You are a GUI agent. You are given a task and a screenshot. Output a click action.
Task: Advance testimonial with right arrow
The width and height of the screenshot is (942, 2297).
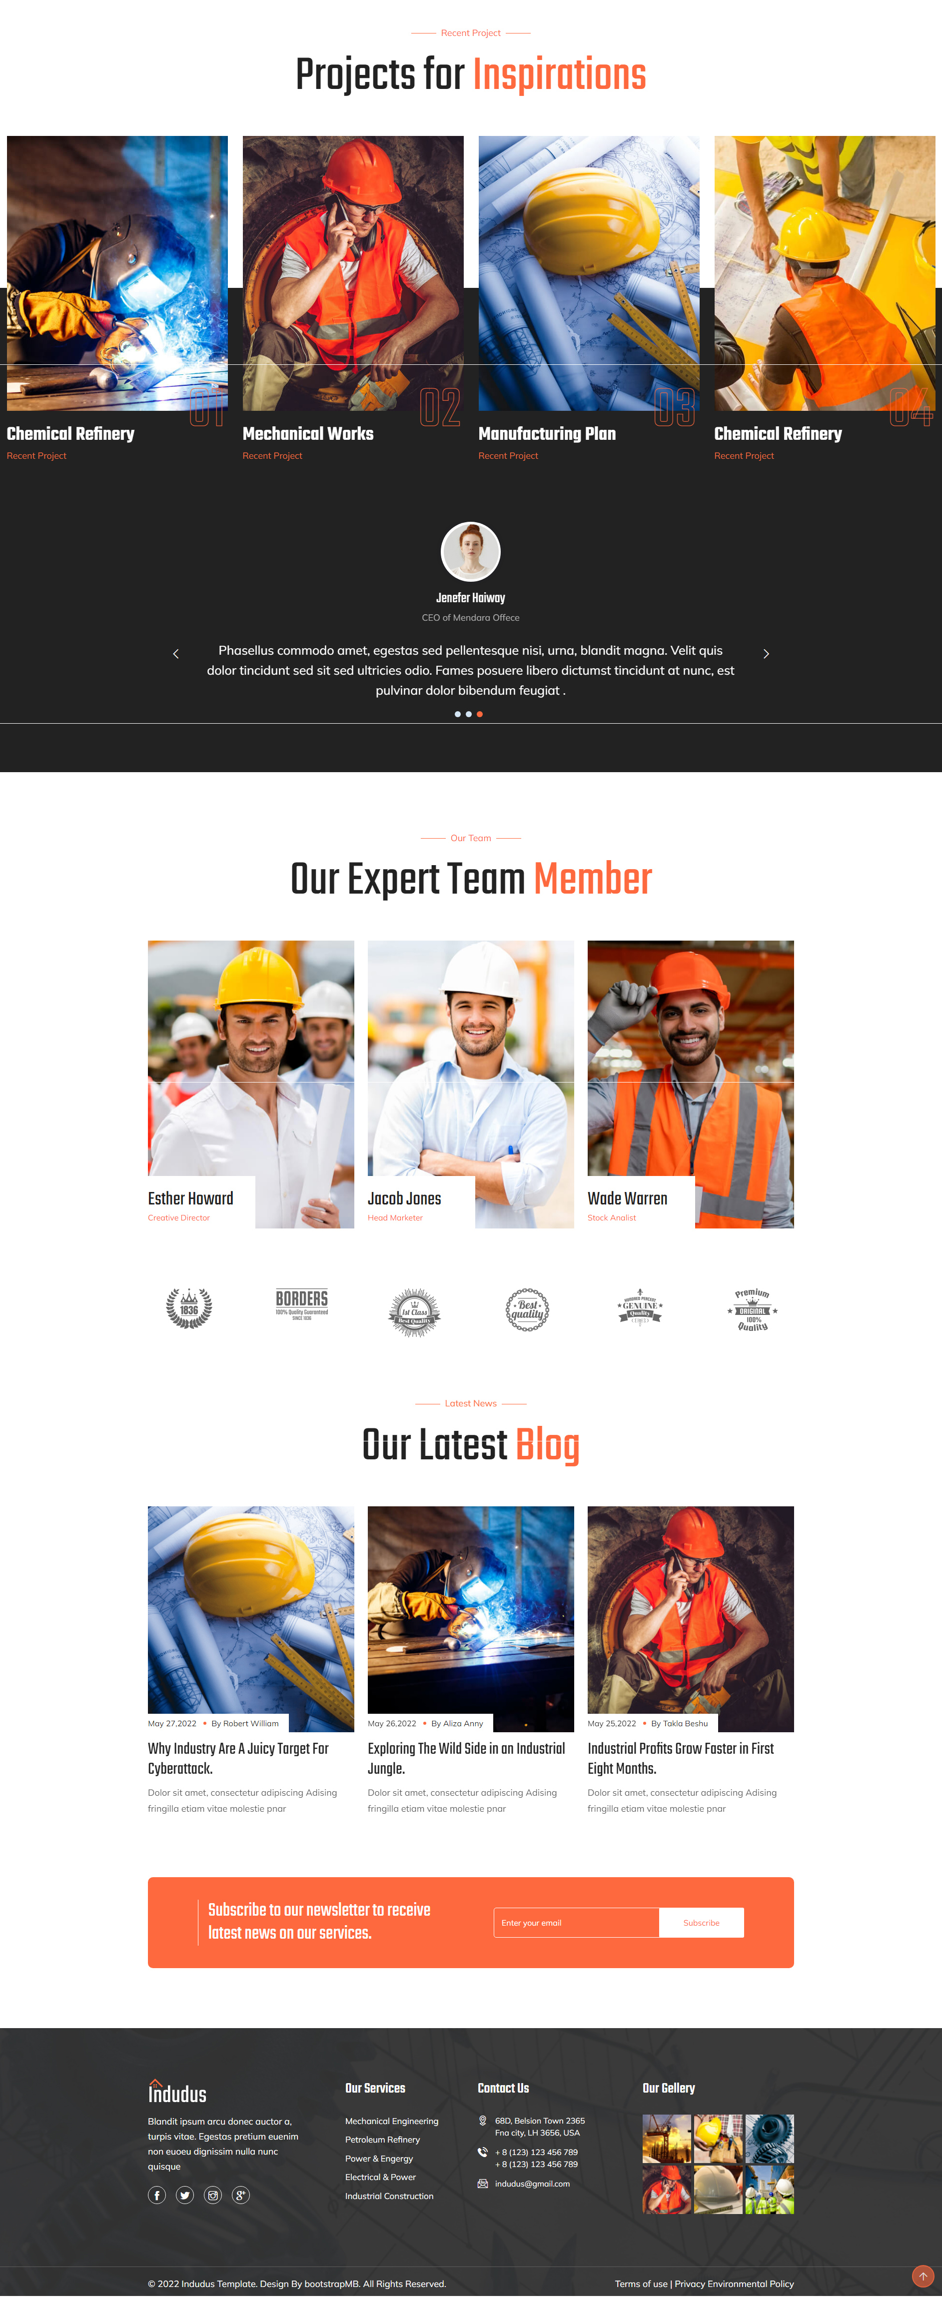pos(766,654)
